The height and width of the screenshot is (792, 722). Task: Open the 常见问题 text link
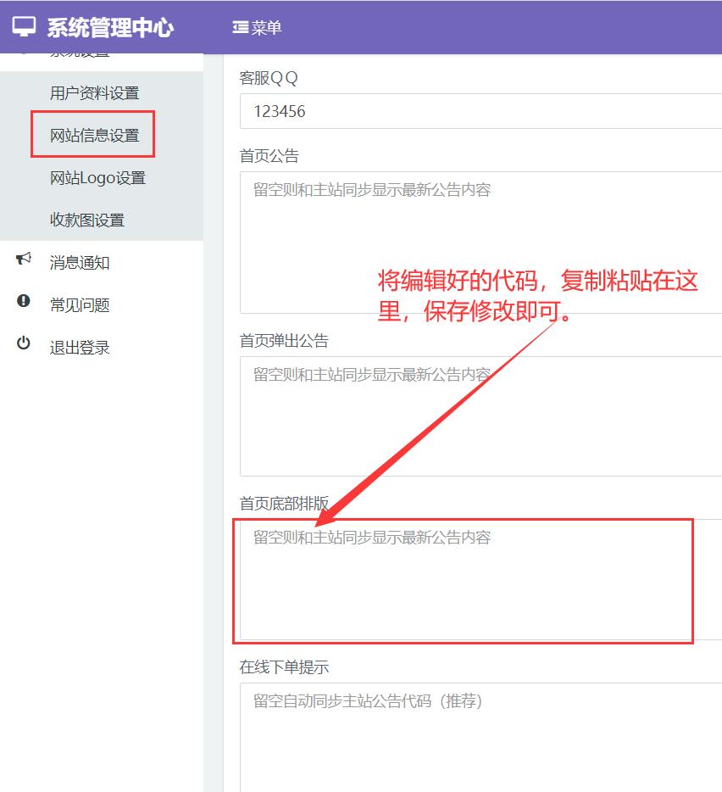tap(80, 305)
